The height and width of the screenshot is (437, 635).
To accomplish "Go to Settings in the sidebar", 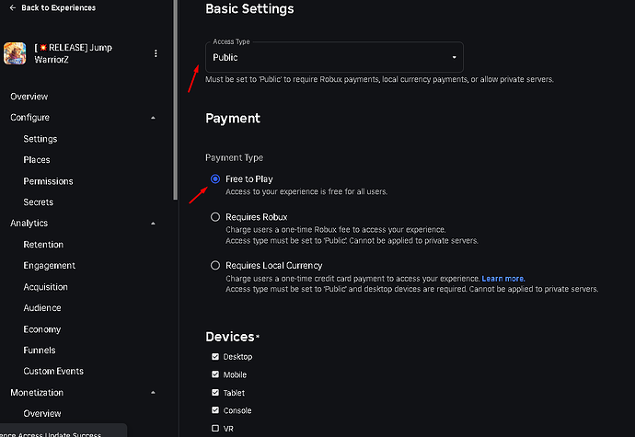I will pyautogui.click(x=40, y=139).
